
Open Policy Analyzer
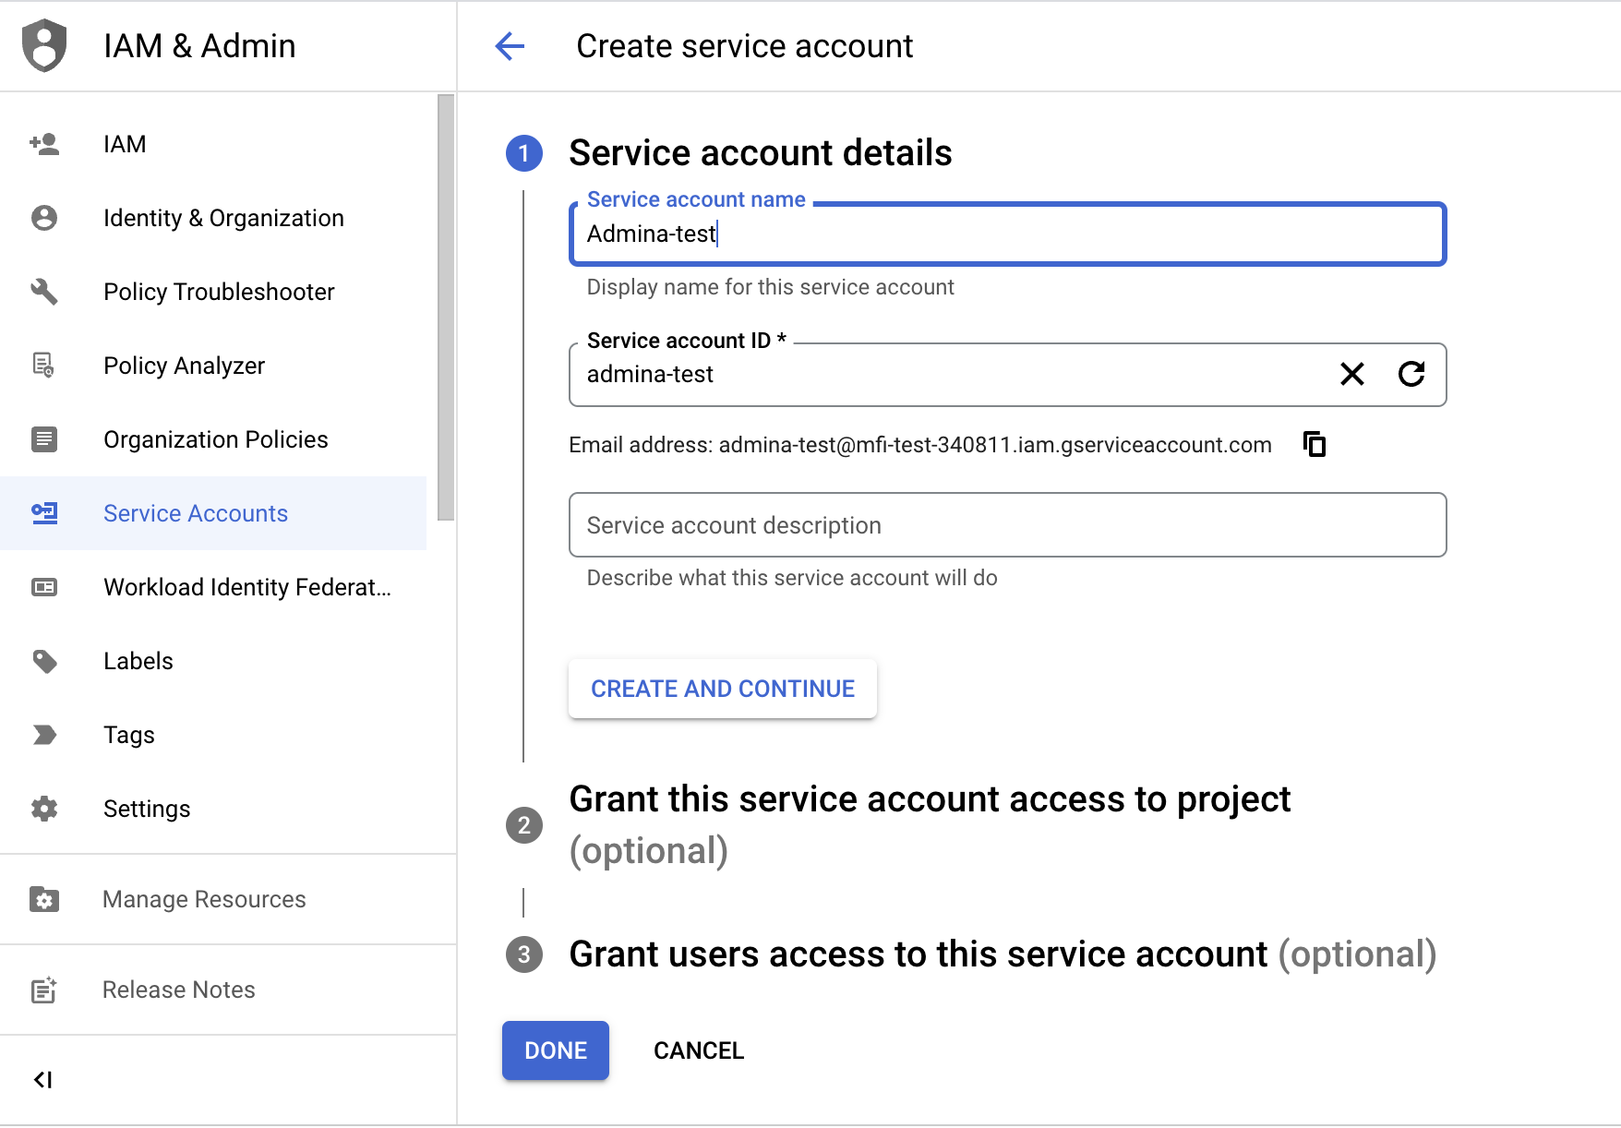coord(213,366)
